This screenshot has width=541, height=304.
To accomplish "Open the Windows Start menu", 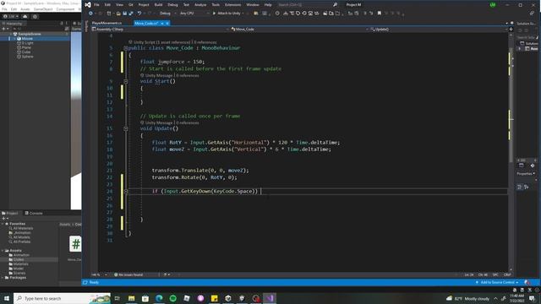I will point(7,298).
